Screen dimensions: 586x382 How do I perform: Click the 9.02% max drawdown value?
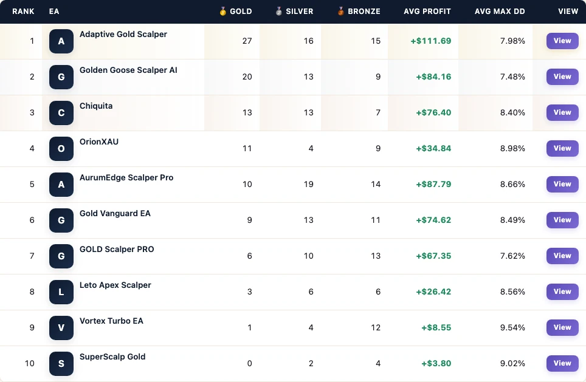tap(512, 364)
